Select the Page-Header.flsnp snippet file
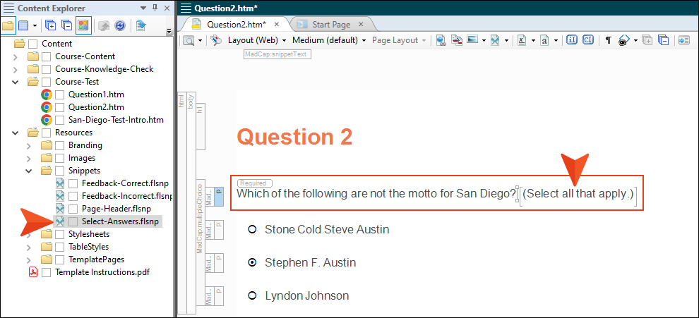699x318 pixels. (x=116, y=209)
